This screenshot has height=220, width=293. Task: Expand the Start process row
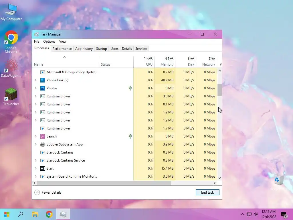(36, 168)
